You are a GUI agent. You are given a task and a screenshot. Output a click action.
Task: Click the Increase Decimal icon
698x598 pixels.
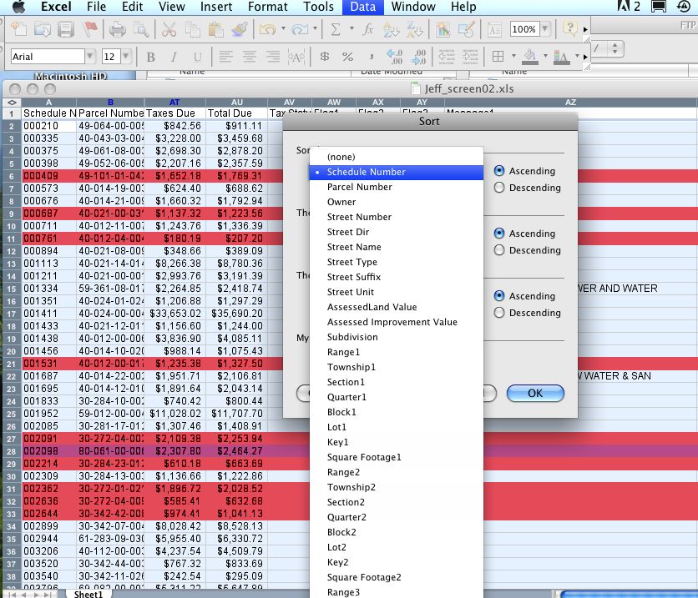coord(394,57)
